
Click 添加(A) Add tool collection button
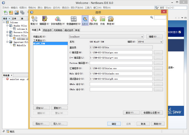[41, 108]
